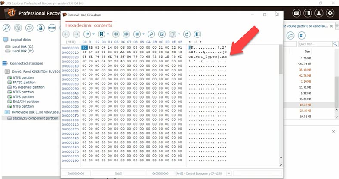Click the HEX viewer icon in main toolbar

(52, 28)
